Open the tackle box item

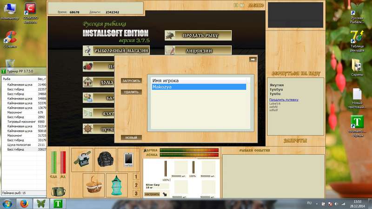82,160
